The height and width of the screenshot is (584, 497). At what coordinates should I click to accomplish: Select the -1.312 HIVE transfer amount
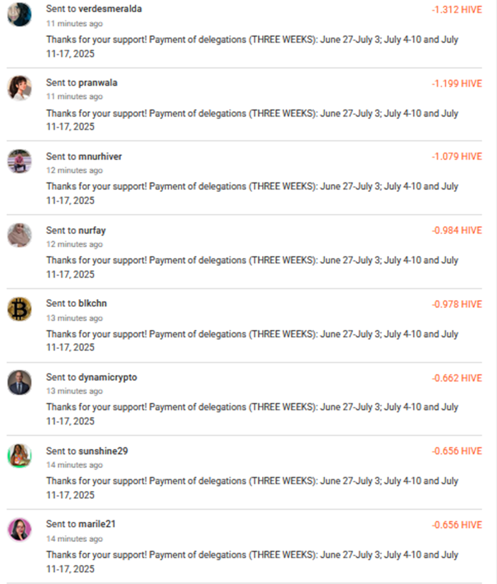coord(457,10)
